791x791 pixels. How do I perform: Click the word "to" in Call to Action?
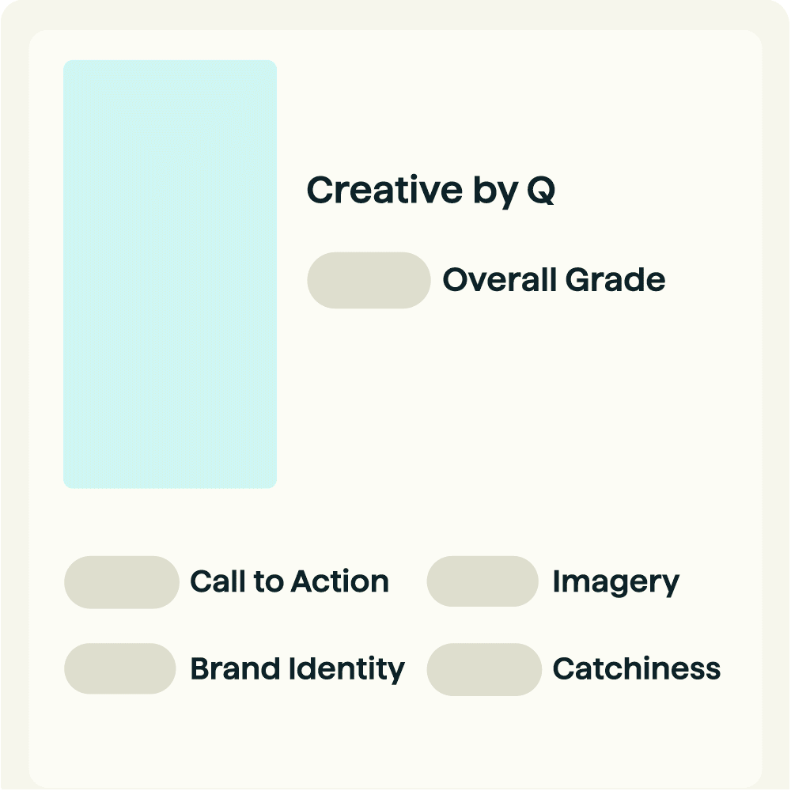click(268, 582)
